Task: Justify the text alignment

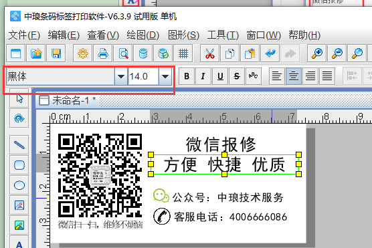Action: click(327, 76)
